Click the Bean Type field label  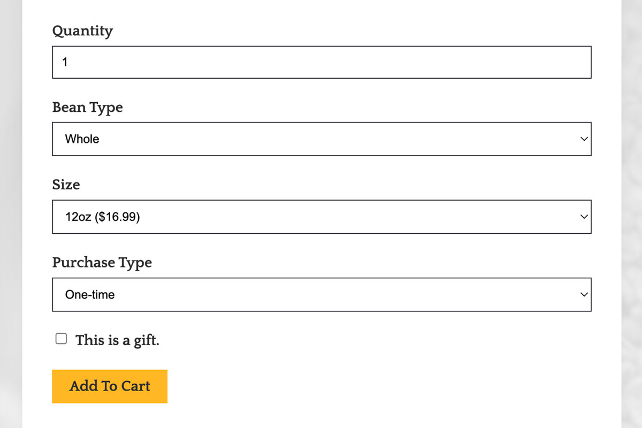[x=87, y=108]
